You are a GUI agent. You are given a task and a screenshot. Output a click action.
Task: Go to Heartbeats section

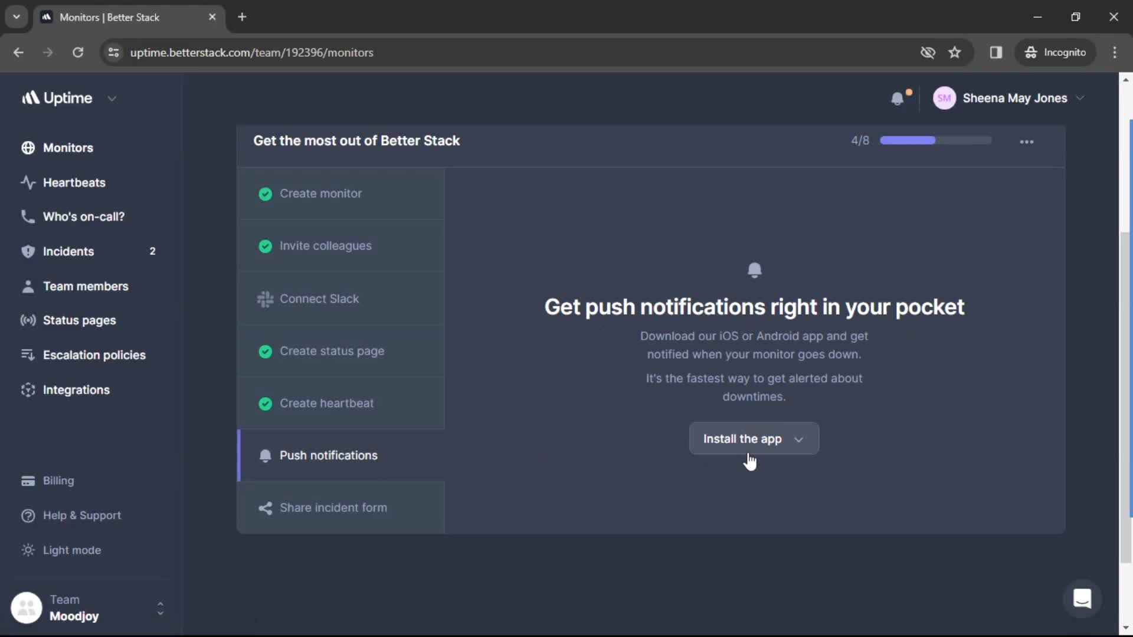pyautogui.click(x=74, y=182)
